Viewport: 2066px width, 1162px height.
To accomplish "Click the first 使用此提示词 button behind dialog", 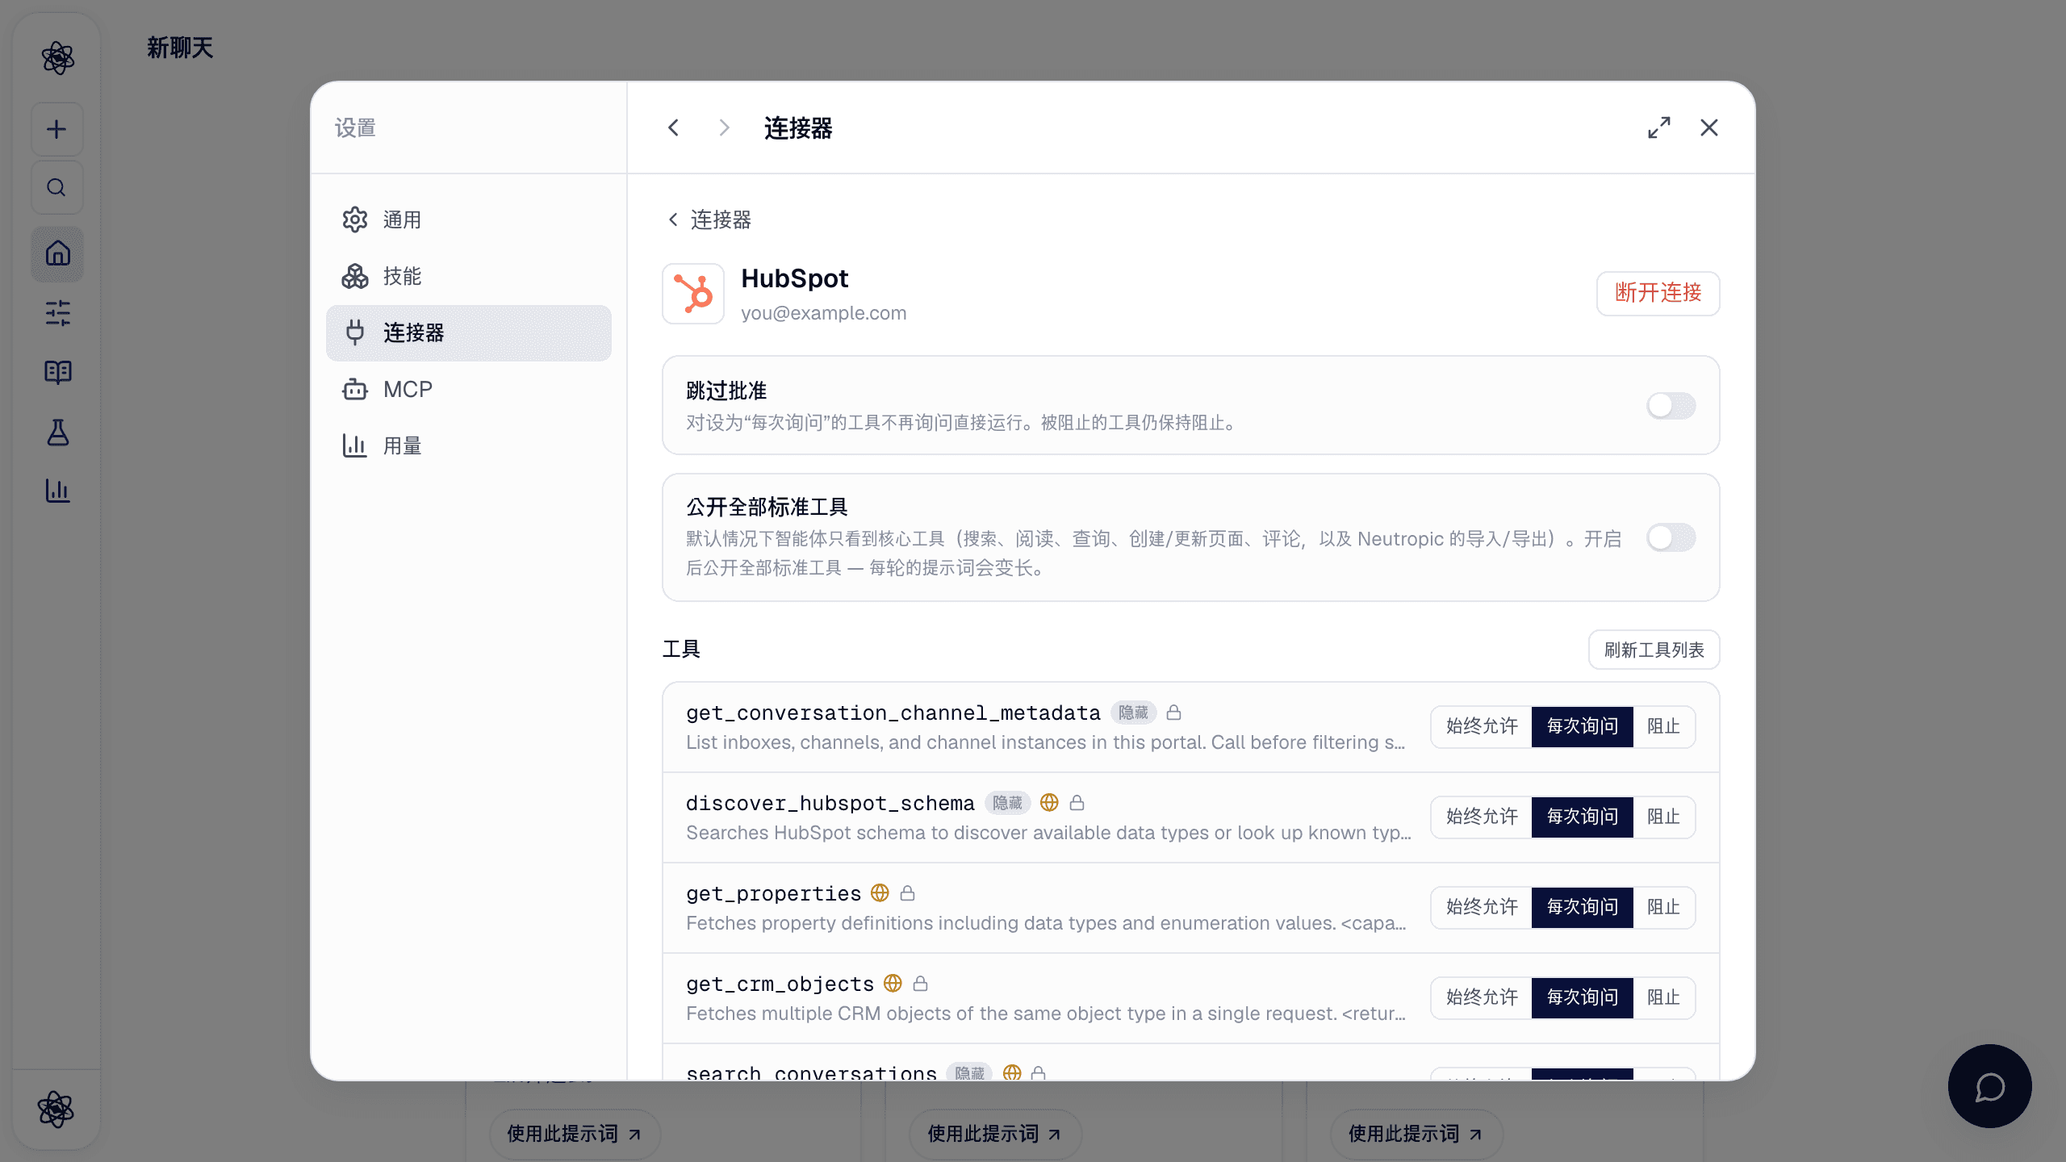I will pos(575,1134).
